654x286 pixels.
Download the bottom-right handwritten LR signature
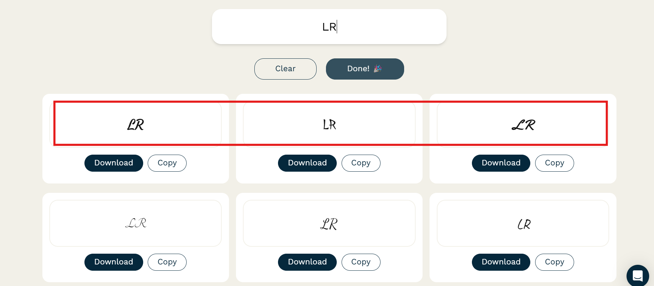tap(501, 262)
